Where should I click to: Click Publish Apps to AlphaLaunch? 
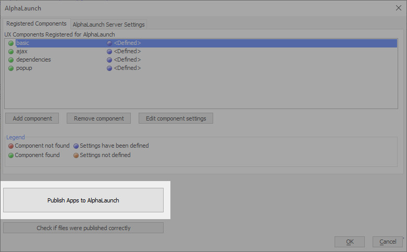pos(83,200)
